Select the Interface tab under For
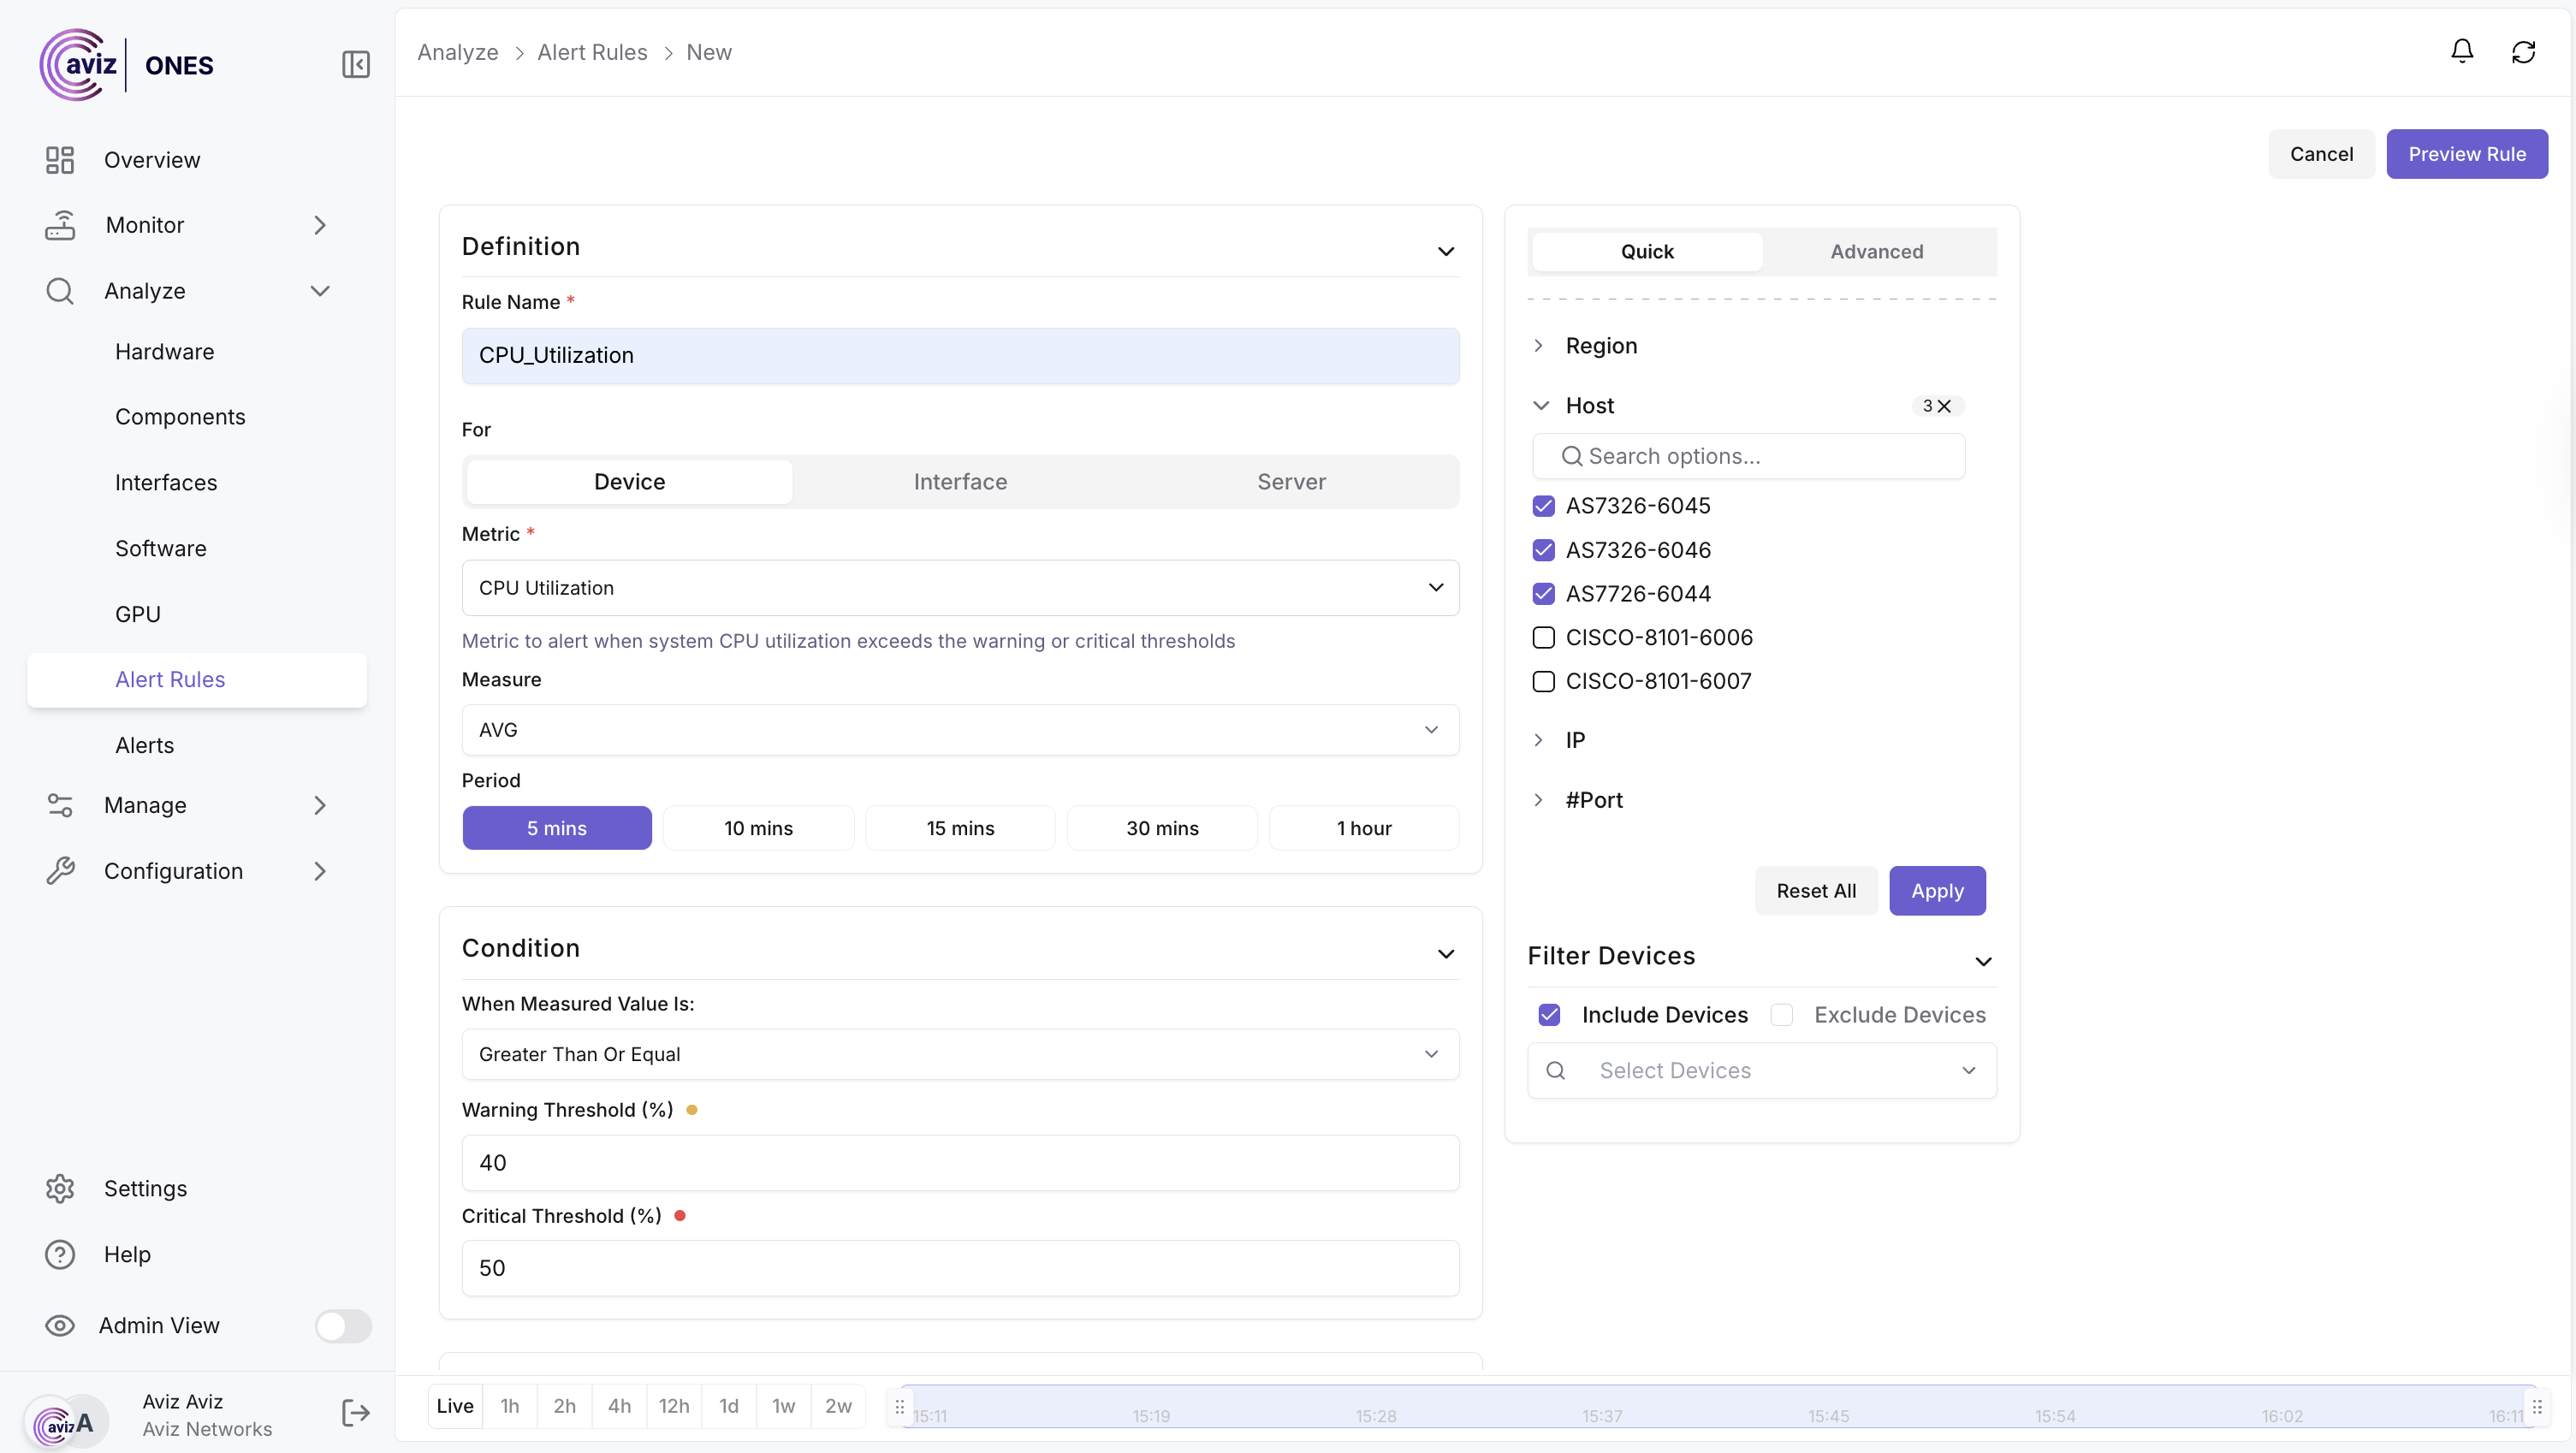 pyautogui.click(x=960, y=482)
